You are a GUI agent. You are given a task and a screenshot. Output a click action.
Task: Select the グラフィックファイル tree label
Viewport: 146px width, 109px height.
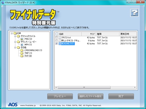click(x=28, y=36)
